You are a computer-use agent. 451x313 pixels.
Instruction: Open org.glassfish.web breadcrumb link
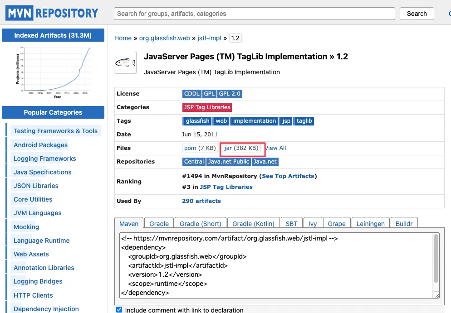(x=165, y=38)
